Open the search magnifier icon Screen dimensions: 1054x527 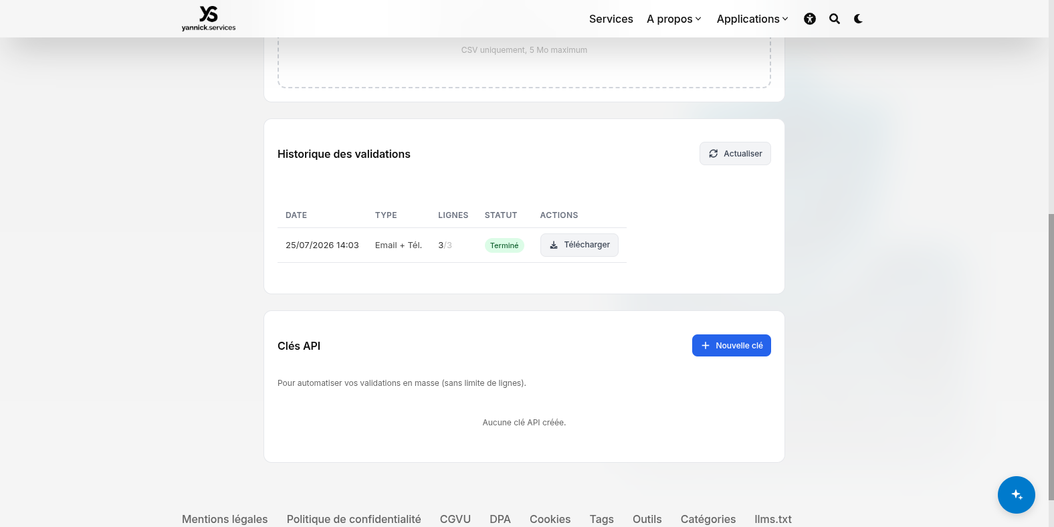tap(835, 19)
